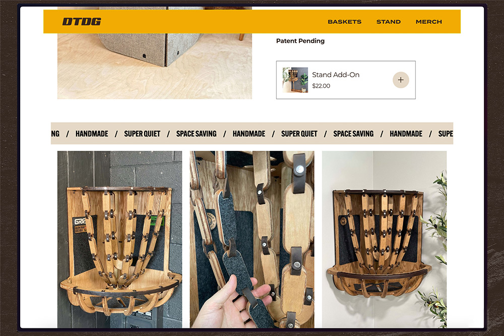Click the second SPACE SAVING banner label
The image size is (504, 336).
[354, 134]
